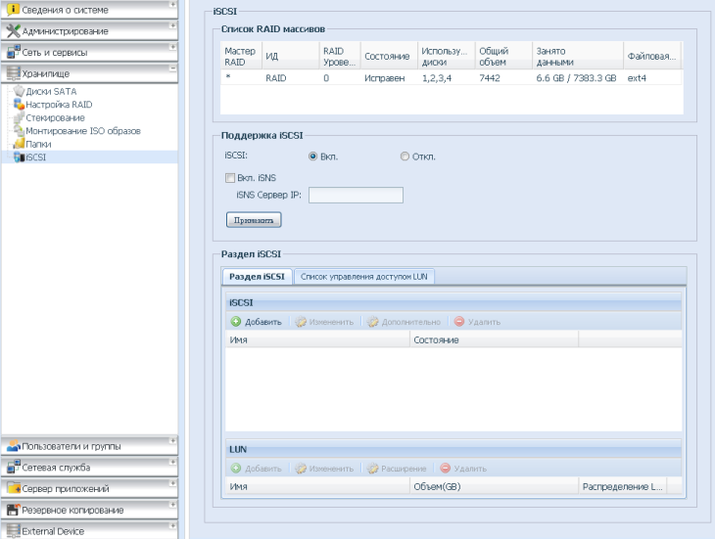Expand the Сведения о системе panel
The height and width of the screenshot is (539, 715).
click(172, 5)
